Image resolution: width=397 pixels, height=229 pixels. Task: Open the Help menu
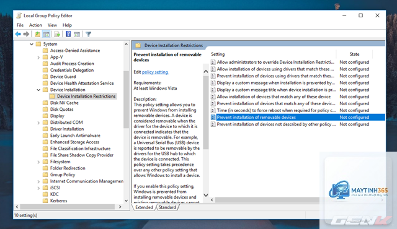67,25
